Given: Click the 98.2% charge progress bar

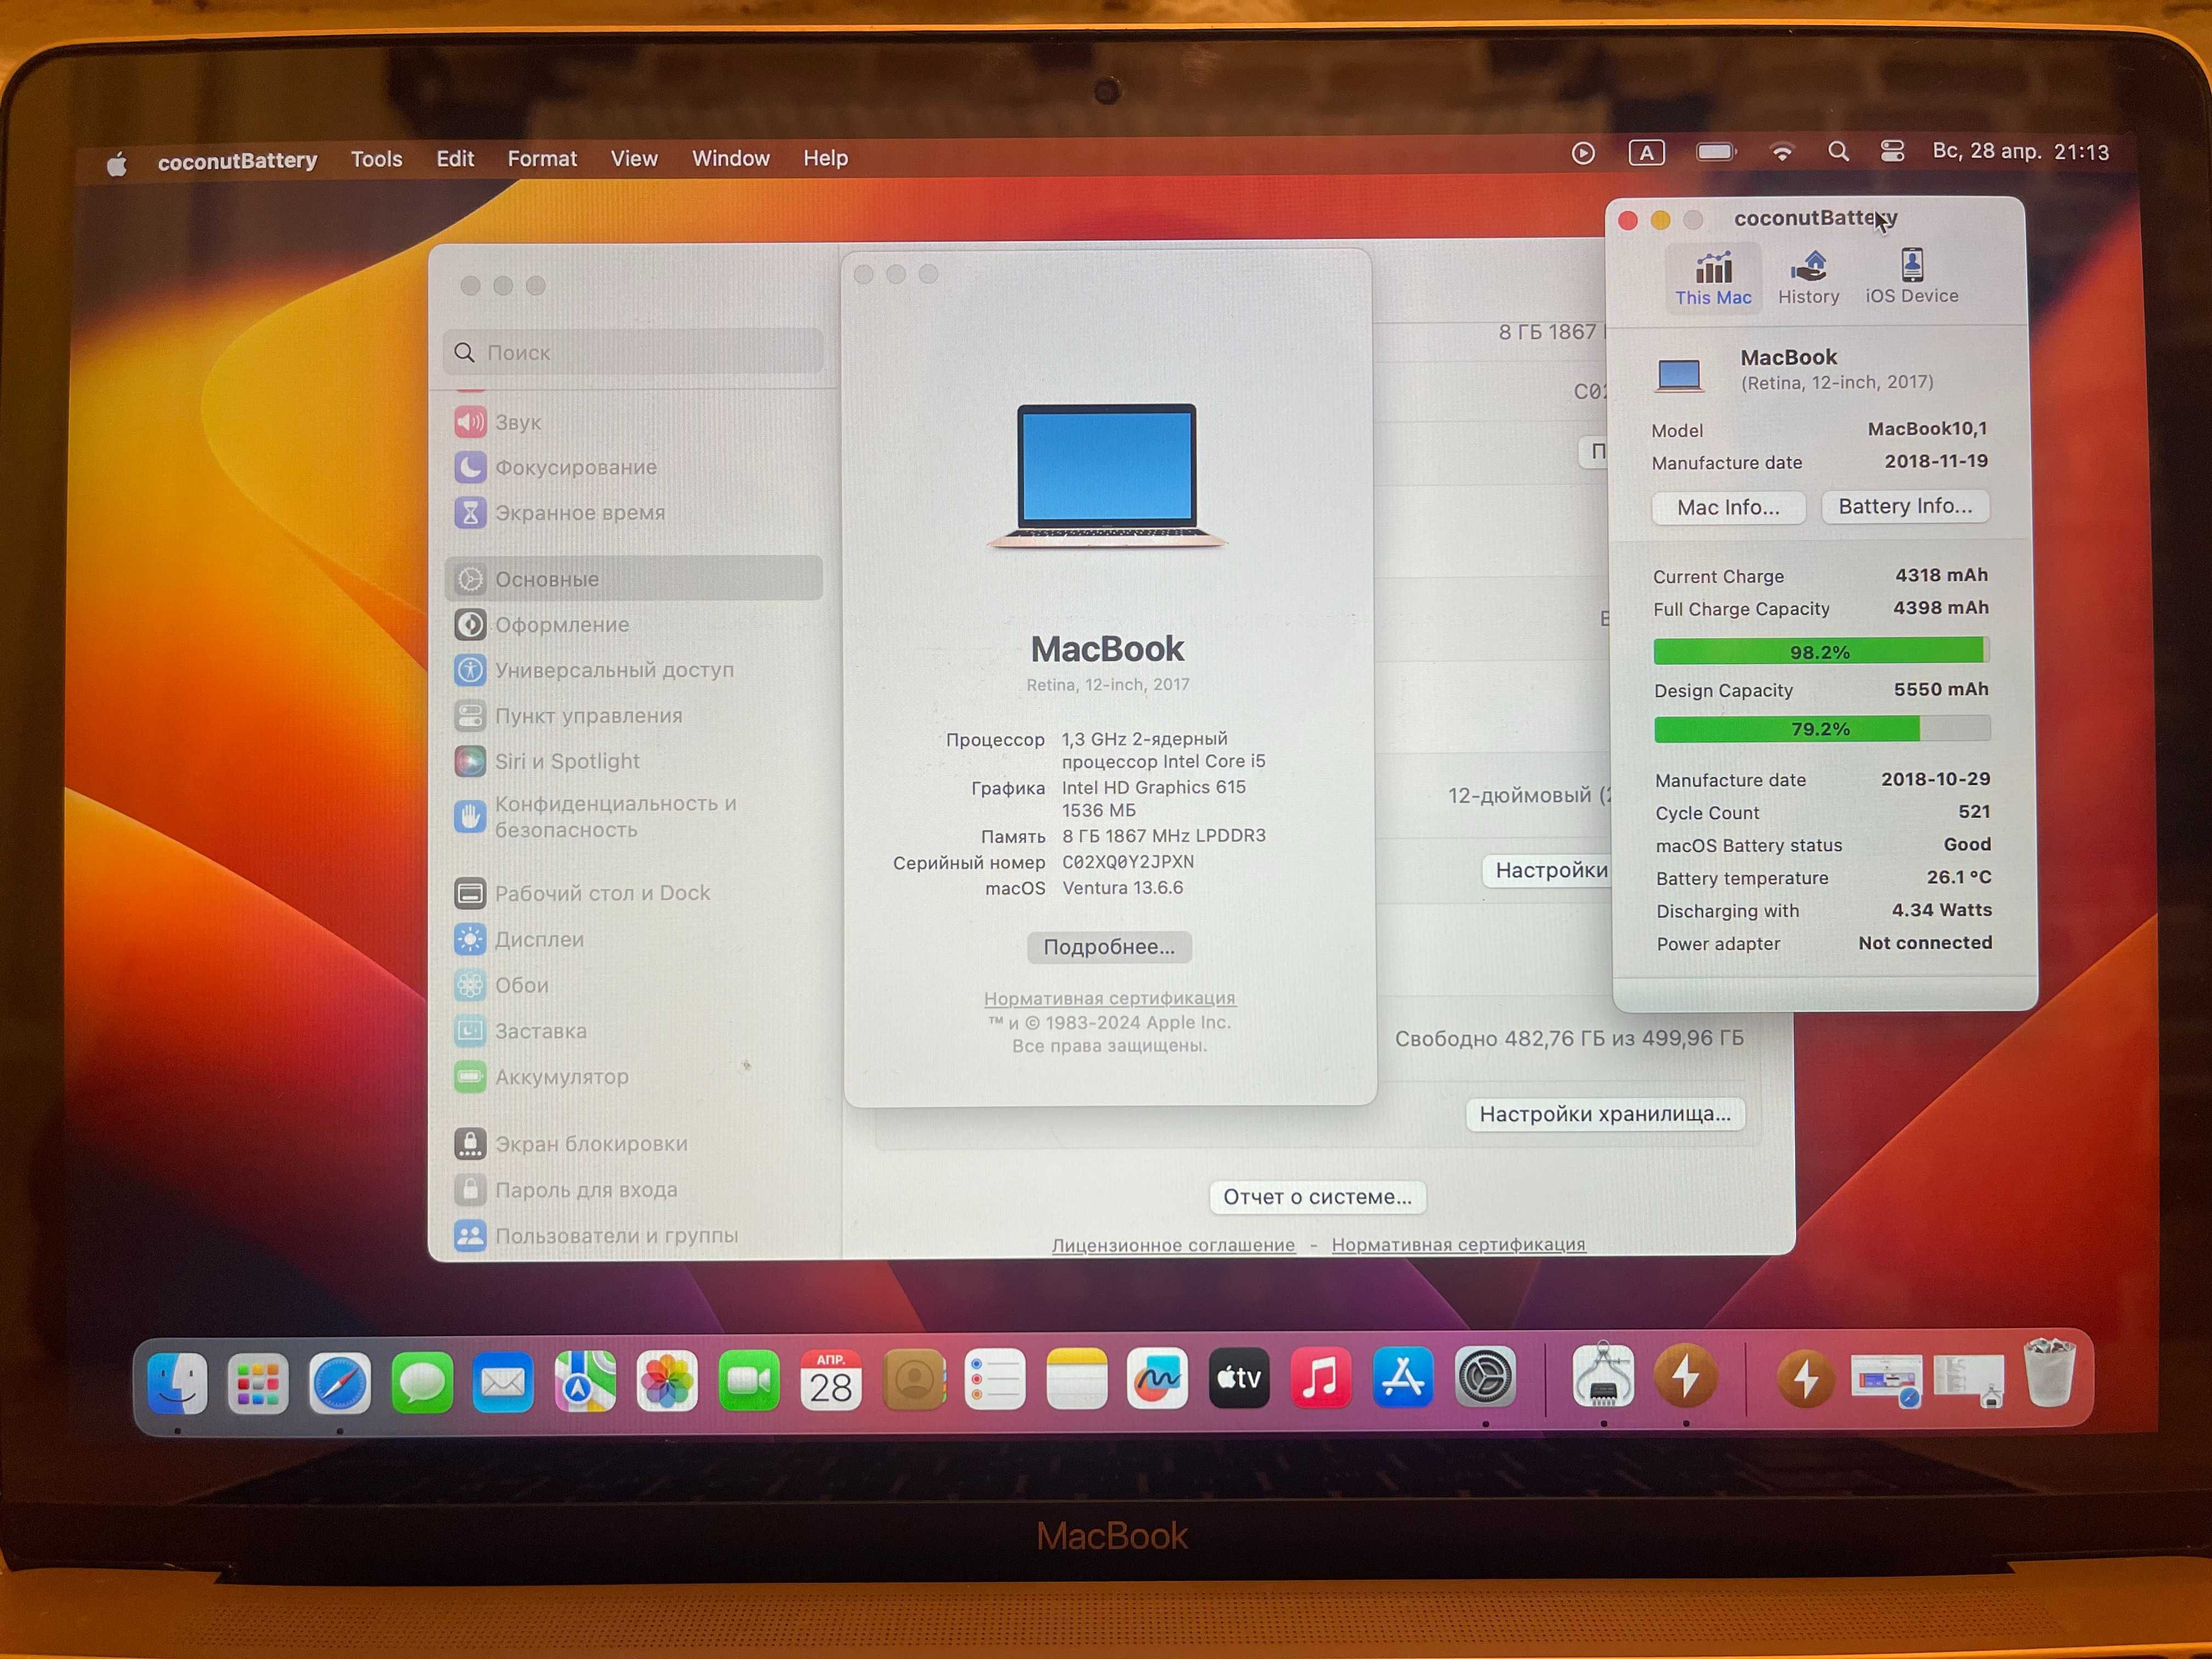Looking at the screenshot, I should tap(1820, 652).
